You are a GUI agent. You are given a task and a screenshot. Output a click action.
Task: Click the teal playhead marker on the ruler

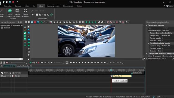(x=111, y=70)
